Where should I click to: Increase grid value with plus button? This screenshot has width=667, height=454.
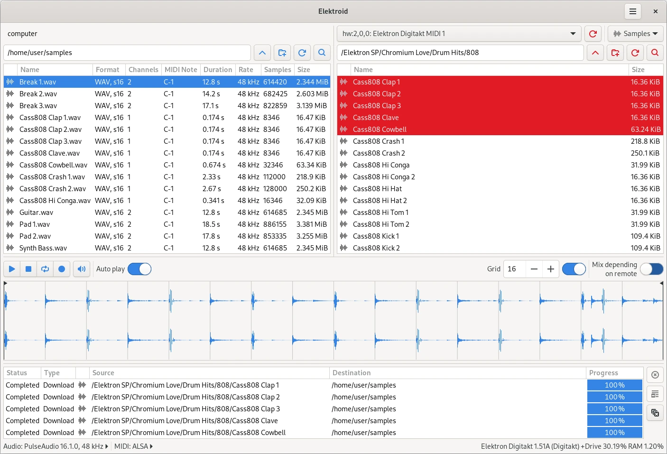click(x=551, y=269)
